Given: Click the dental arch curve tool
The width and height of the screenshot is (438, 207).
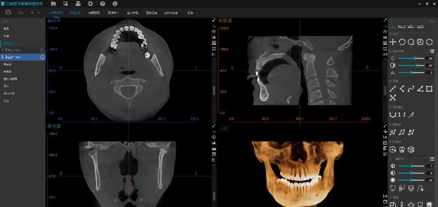Looking at the screenshot, I should click(x=393, y=115).
